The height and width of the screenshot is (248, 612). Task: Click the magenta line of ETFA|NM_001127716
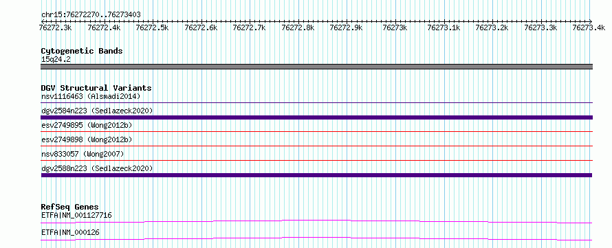point(316,221)
